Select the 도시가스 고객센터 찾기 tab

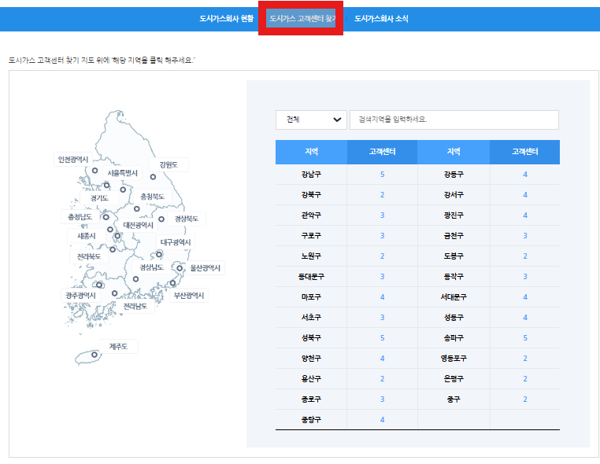302,18
